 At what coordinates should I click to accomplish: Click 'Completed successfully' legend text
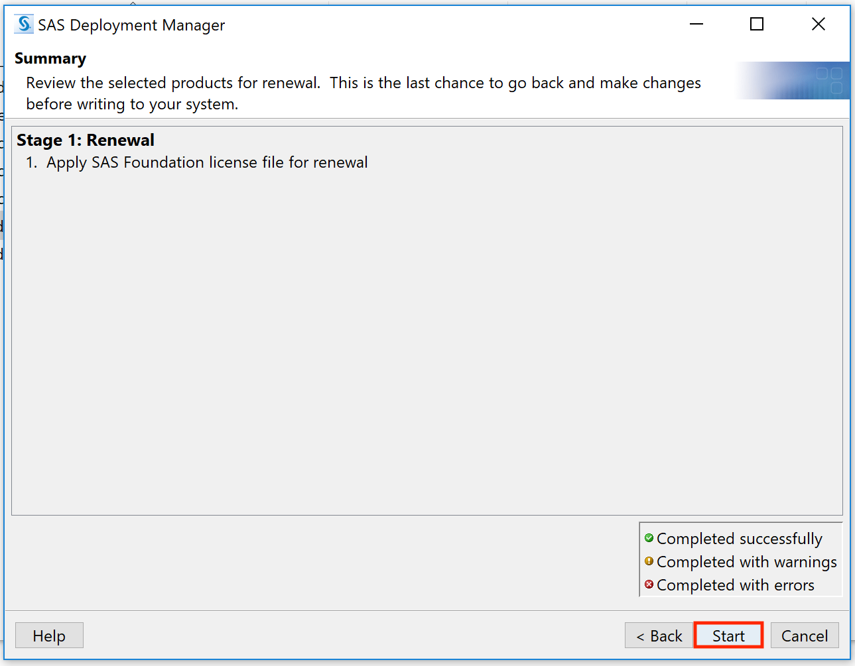tap(740, 539)
